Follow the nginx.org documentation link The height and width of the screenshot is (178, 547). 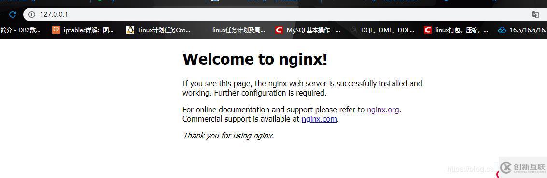tap(383, 110)
